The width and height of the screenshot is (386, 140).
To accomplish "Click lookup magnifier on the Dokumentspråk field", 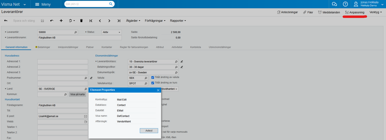I will 176,73.
